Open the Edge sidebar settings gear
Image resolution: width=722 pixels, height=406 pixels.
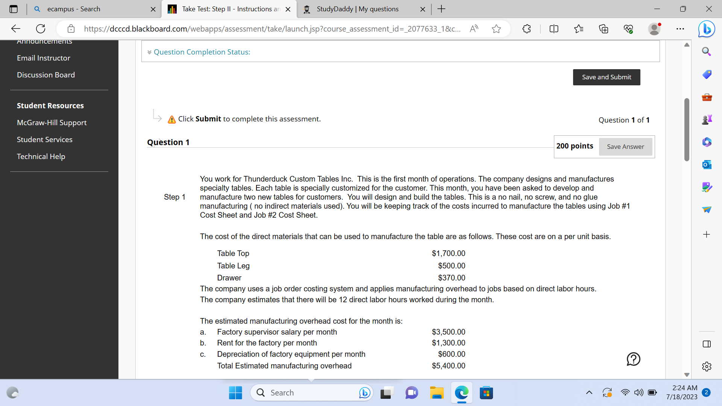707,366
